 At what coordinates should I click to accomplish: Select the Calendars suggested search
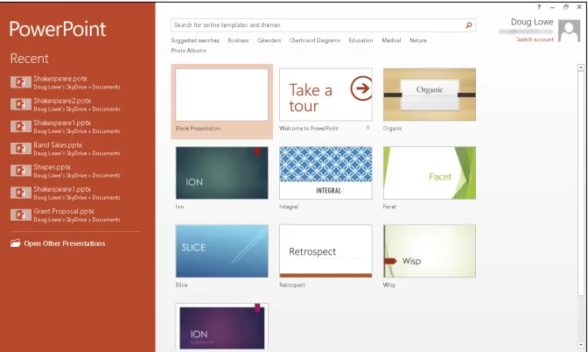[x=269, y=40]
